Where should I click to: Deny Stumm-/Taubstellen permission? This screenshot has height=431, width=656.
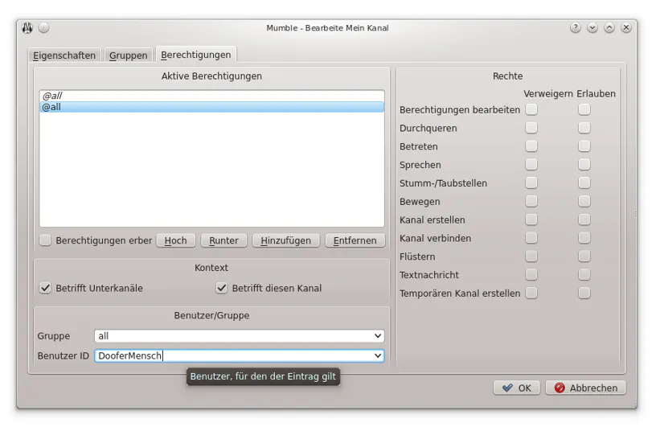click(531, 183)
